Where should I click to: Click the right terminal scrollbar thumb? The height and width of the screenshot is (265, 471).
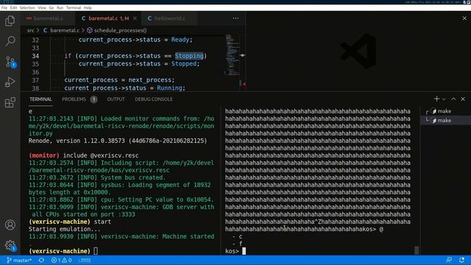point(417,250)
